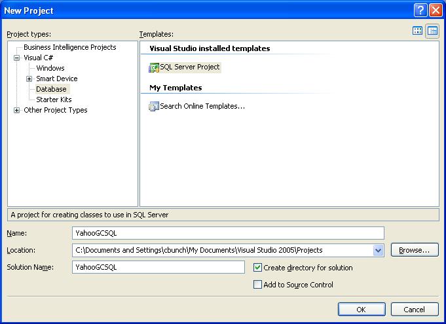Viewport: 446px width, 324px height.
Task: Switch to small icons view
Action: (432, 31)
